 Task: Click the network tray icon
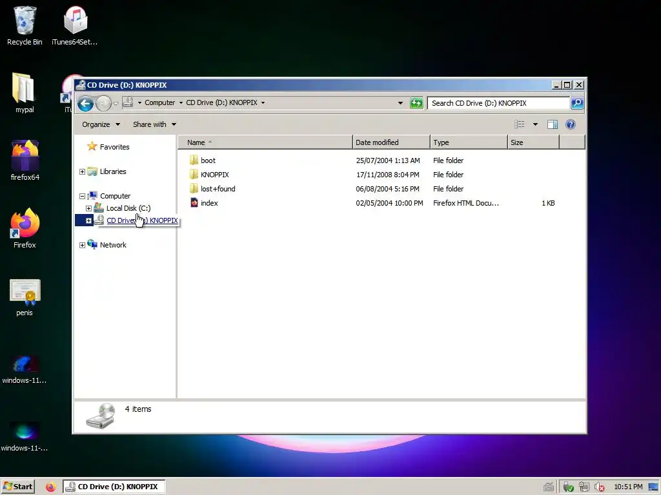tap(584, 487)
